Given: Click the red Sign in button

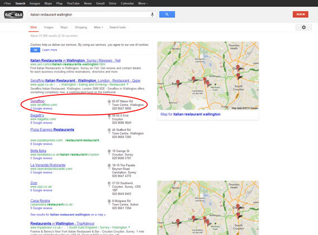Looking at the screenshot, I should pyautogui.click(x=300, y=14).
